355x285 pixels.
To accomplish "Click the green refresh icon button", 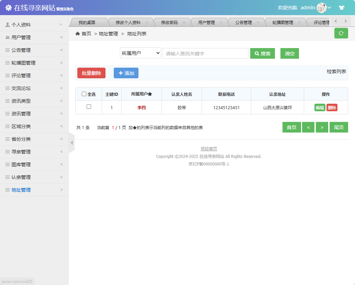I will [x=341, y=33].
